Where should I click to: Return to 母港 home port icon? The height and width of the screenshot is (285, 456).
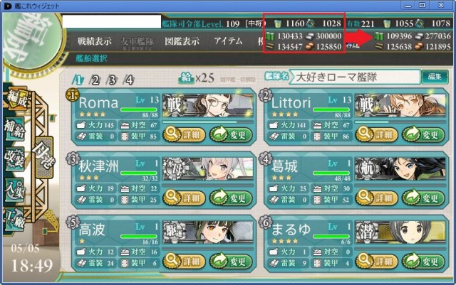tap(44, 157)
